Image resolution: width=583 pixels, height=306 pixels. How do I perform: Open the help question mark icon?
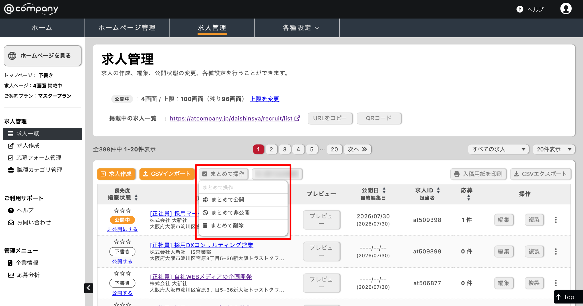(520, 9)
